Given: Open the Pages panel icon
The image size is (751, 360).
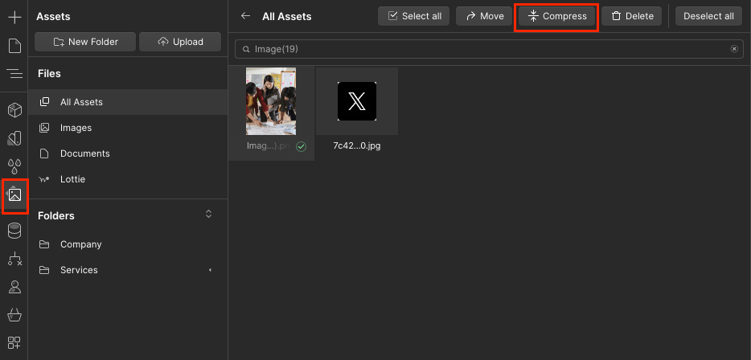Looking at the screenshot, I should click(14, 46).
